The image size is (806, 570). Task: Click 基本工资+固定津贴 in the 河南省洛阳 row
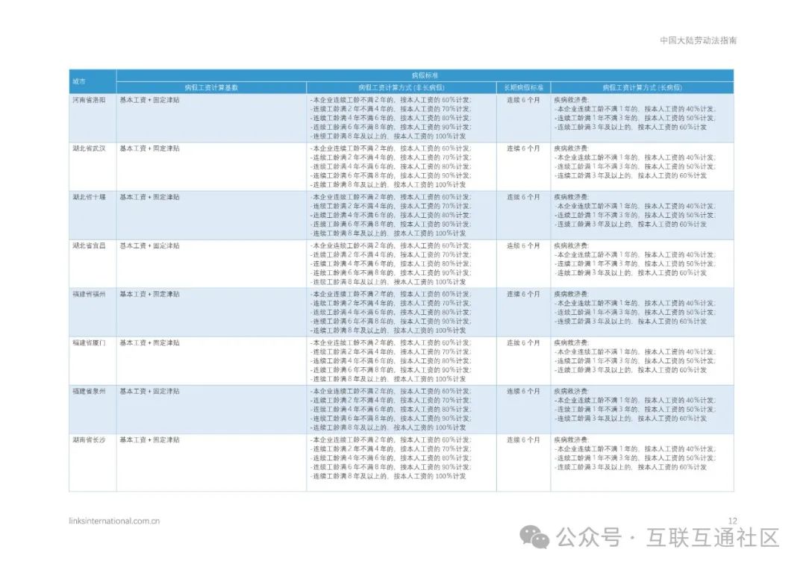149,100
